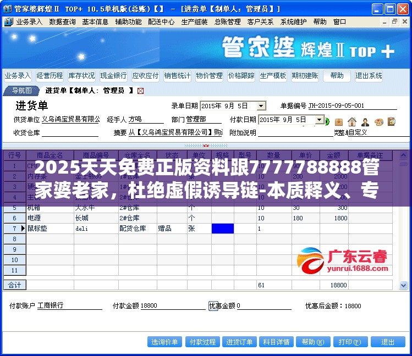Click the clipboard paste icon
This screenshot has height=356, width=412.
pos(392,121)
